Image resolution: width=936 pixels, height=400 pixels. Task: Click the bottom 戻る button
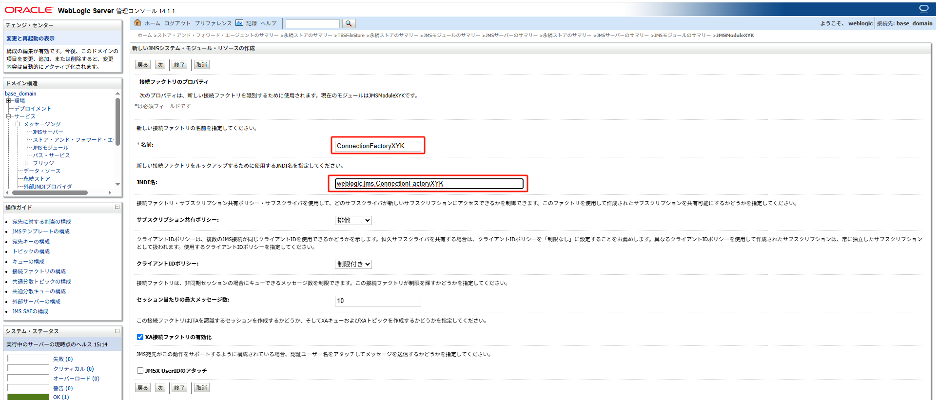(x=143, y=388)
